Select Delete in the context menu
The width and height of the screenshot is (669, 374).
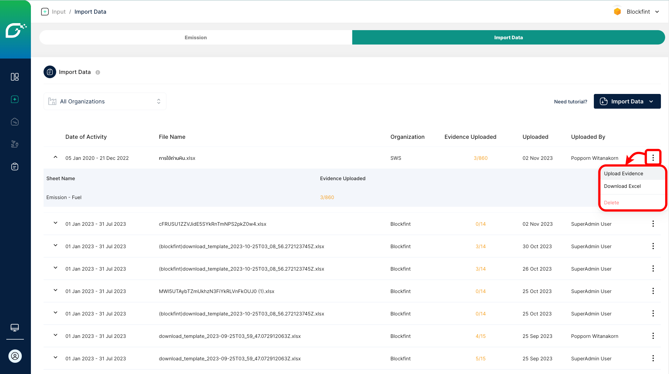[611, 203]
